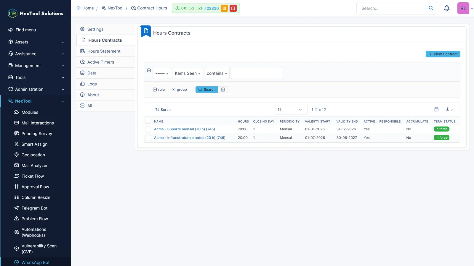Open Ticket Flow in the sidebar
Viewport: 474px width, 266px height.
coord(33,176)
